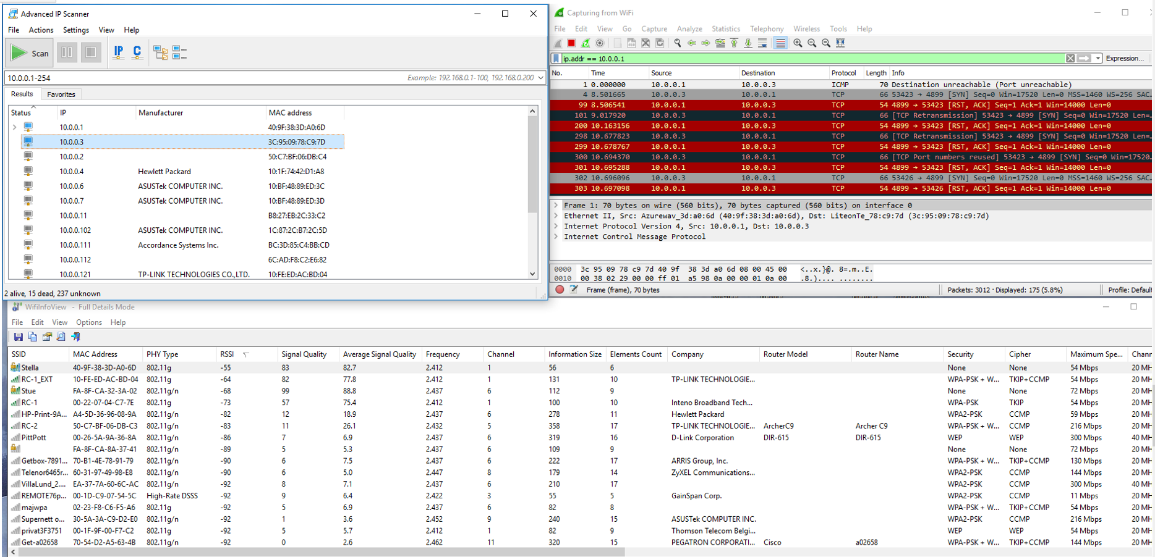The width and height of the screenshot is (1155, 557).
Task: Toggle Wireshark packet list colorization
Action: (780, 43)
